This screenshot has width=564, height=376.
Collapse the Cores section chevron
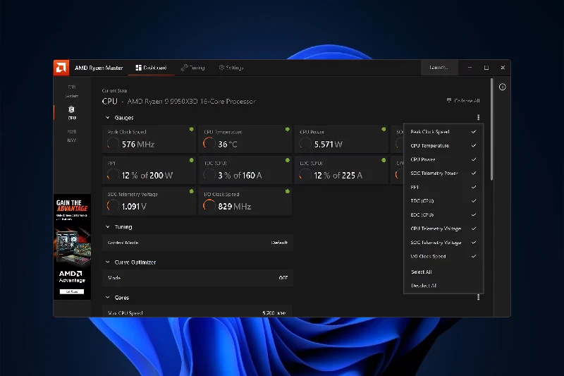pyautogui.click(x=108, y=297)
